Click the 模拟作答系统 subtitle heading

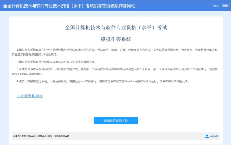tap(115, 39)
